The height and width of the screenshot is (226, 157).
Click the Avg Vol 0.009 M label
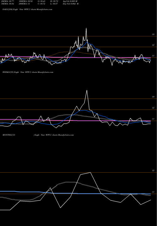(70, 1)
